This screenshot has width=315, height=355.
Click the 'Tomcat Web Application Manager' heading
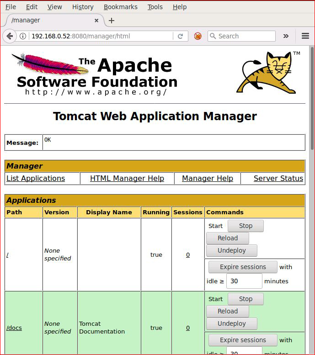tap(155, 116)
